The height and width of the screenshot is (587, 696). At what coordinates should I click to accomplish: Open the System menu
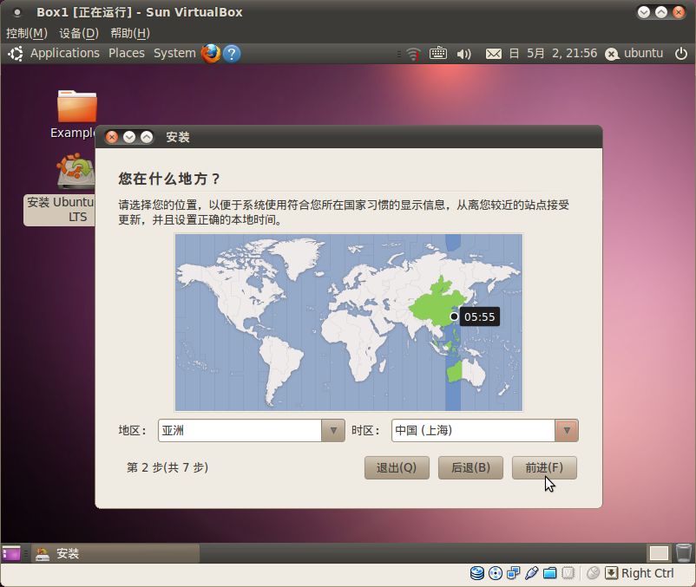click(174, 53)
